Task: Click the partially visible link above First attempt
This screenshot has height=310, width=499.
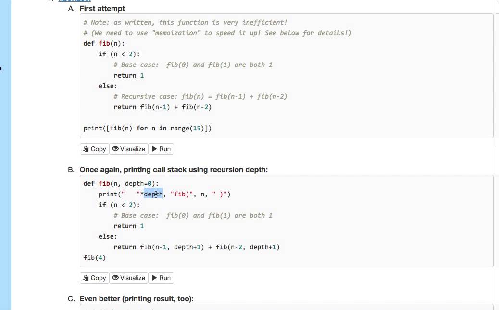Action: [x=75, y=1]
